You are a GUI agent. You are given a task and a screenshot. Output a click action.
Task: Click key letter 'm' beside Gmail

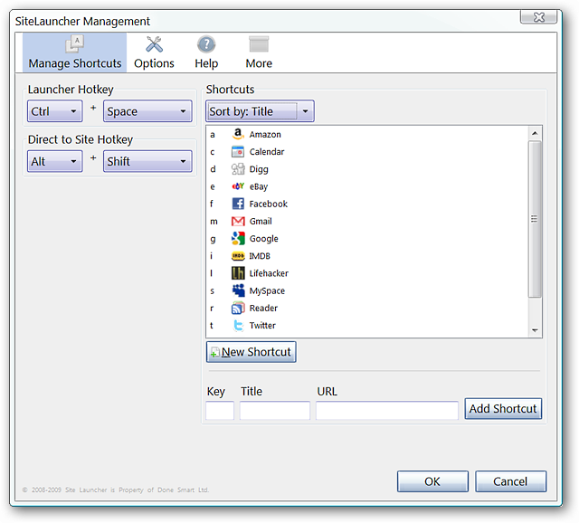214,222
